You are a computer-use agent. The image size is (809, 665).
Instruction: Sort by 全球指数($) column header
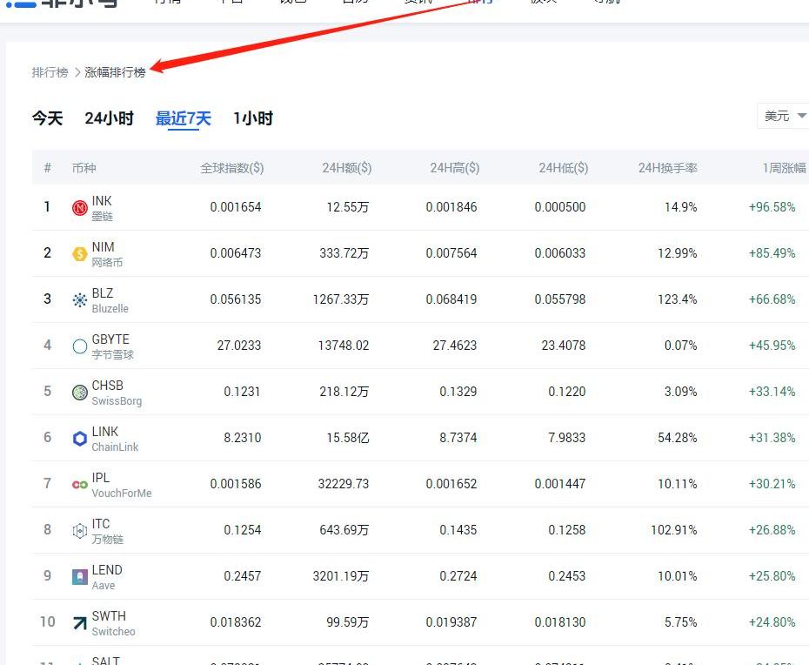232,168
